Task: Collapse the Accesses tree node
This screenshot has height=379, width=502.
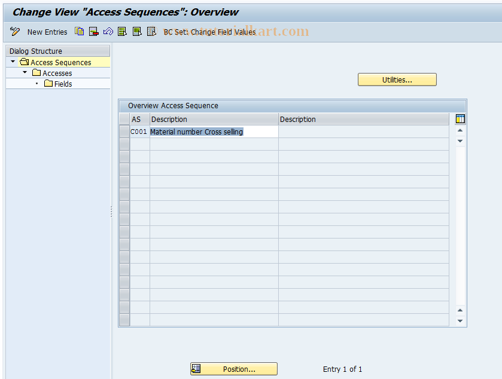Action: coord(25,72)
